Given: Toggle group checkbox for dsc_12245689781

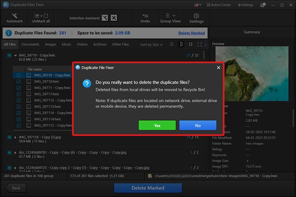Looking at the screenshot, I should tap(9, 153).
